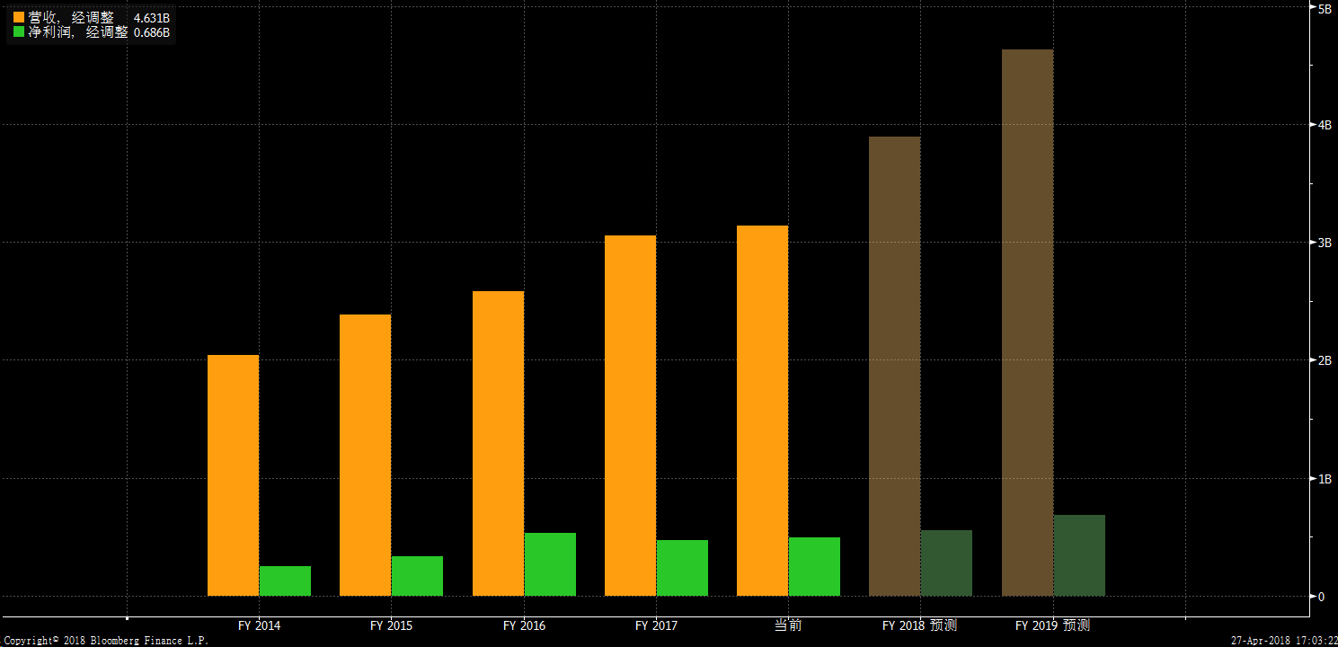Click the FY 2019 预测 dark green bar
Viewport: 1338px width, 647px height.
click(x=1079, y=555)
